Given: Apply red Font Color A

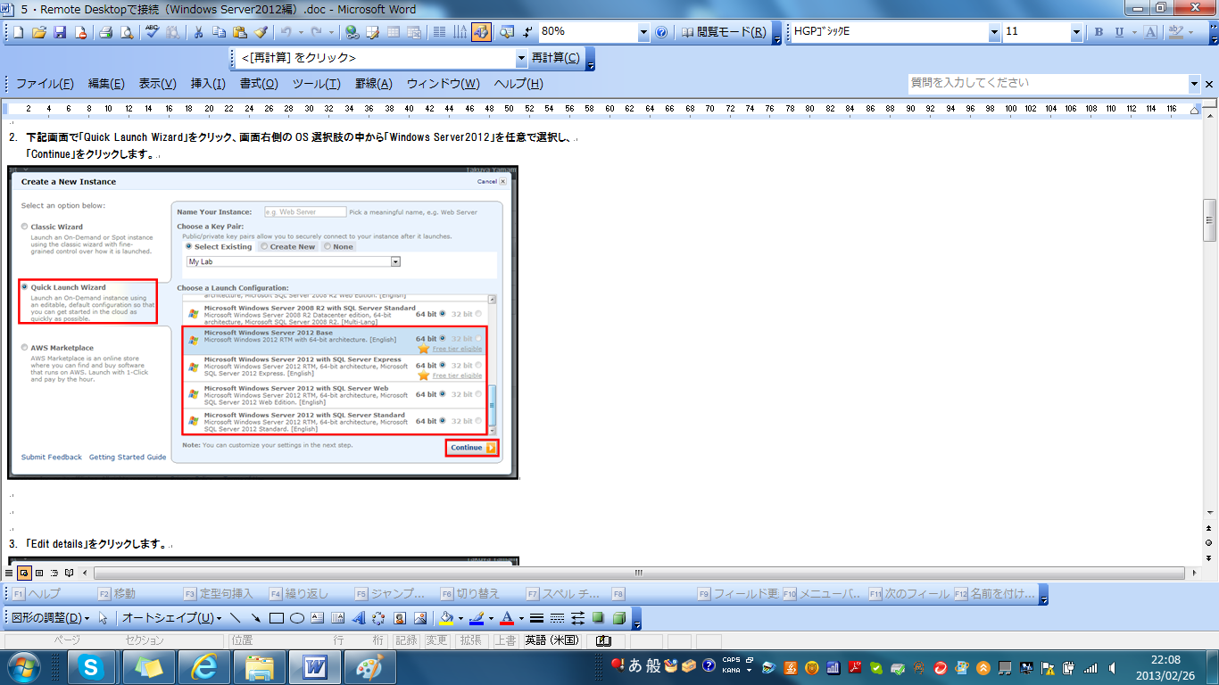Looking at the screenshot, I should (507, 617).
